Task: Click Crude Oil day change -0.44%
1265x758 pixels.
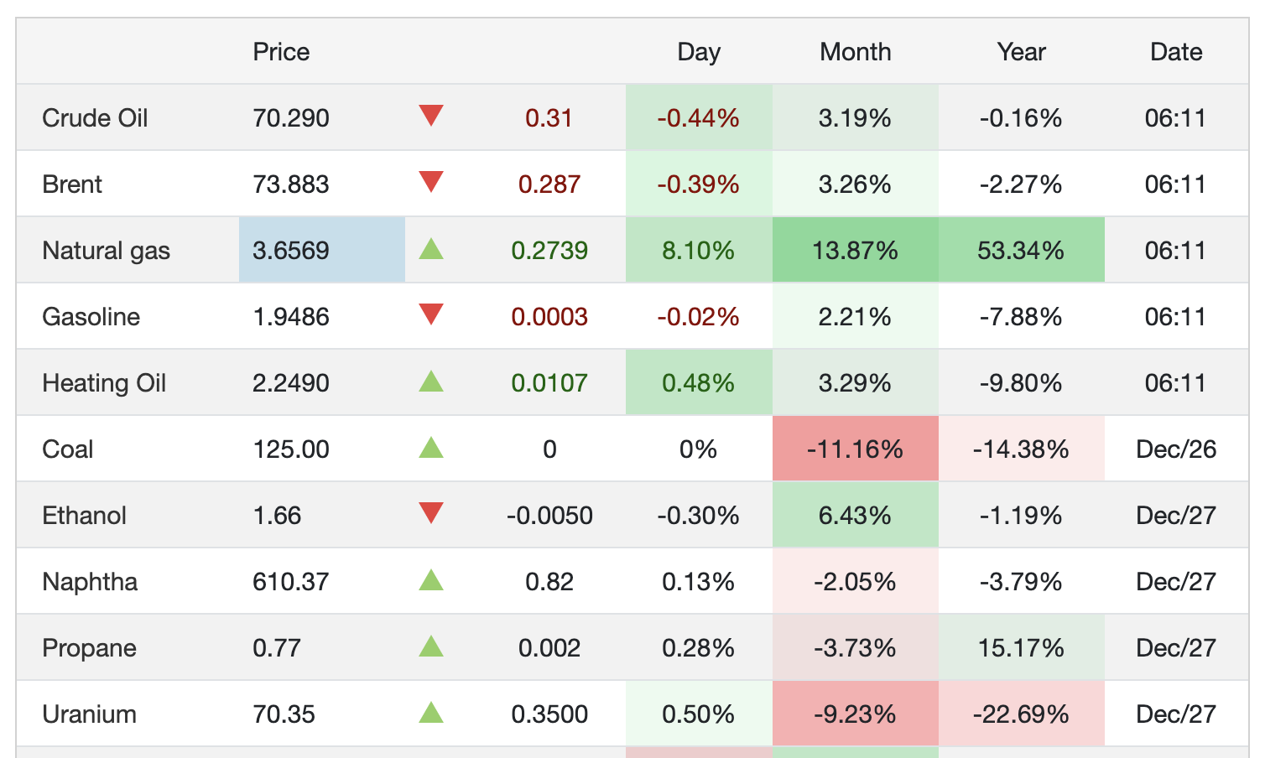Action: pyautogui.click(x=699, y=118)
